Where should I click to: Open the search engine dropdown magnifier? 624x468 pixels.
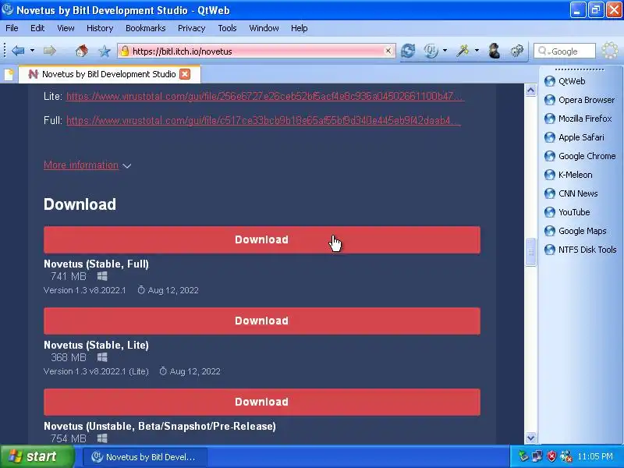(x=543, y=51)
